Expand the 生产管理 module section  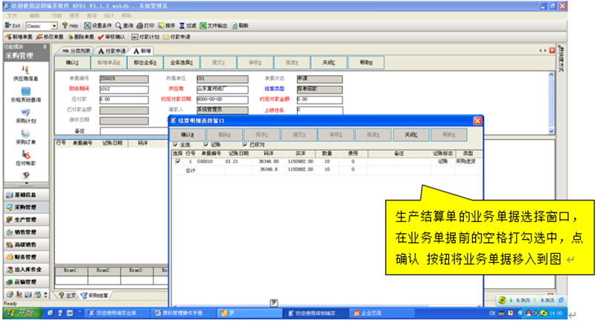point(25,220)
